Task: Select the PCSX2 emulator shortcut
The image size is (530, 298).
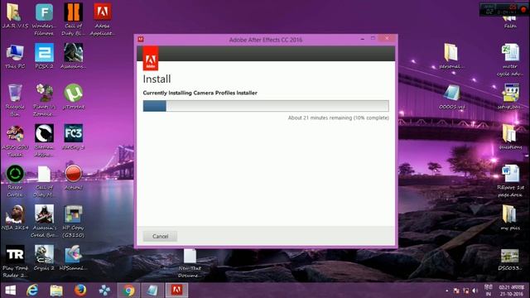Action: [x=44, y=56]
